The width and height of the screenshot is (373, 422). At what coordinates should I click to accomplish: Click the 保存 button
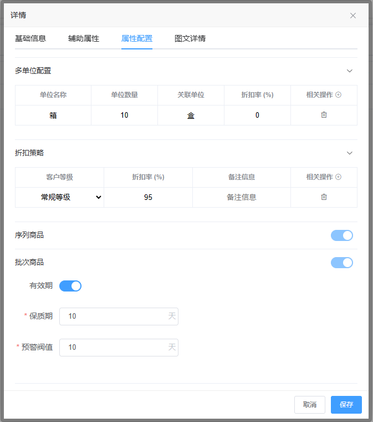(x=346, y=405)
